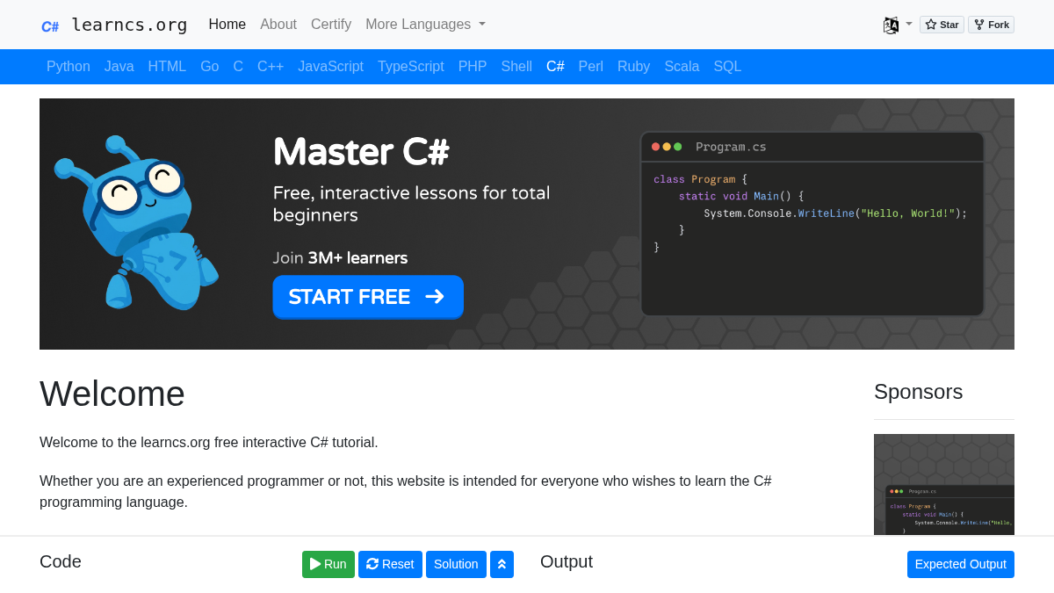
Task: Switch to the Perl tutorial
Action: click(591, 67)
